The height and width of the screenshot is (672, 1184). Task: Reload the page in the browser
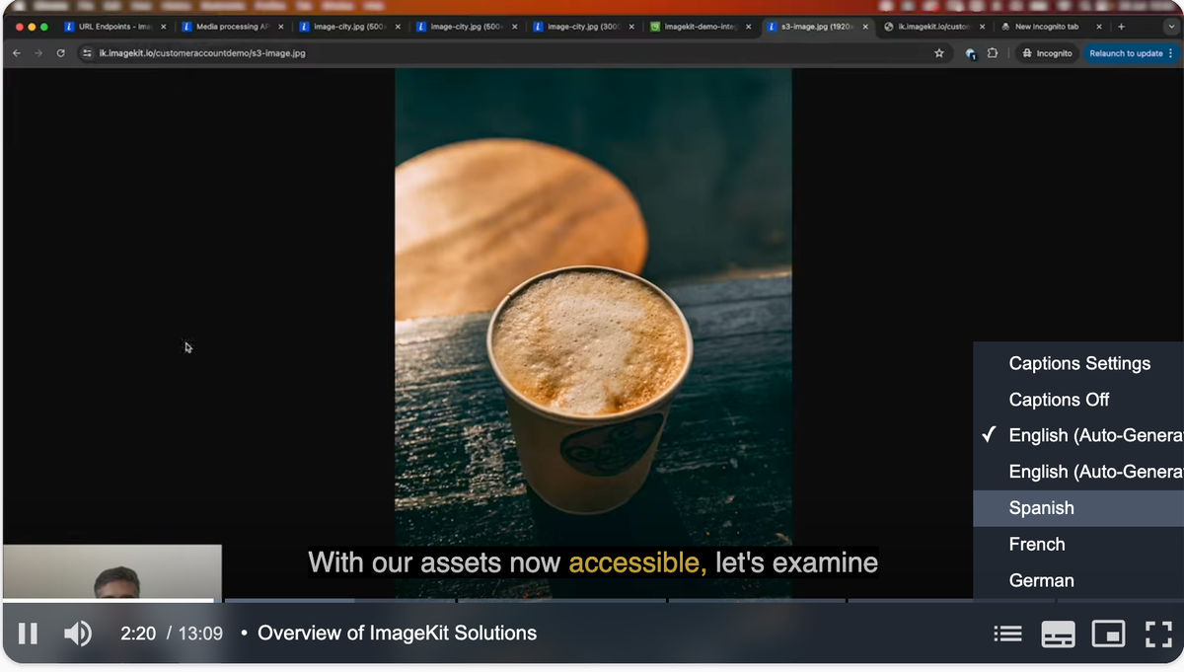coord(61,53)
